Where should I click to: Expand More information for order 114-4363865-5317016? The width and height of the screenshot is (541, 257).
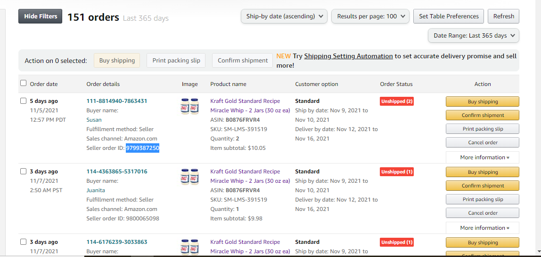[483, 228]
